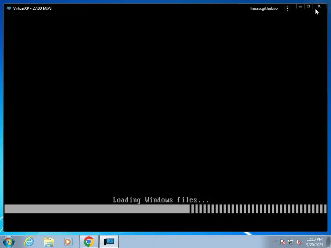Open the Windows Start menu

[9, 242]
